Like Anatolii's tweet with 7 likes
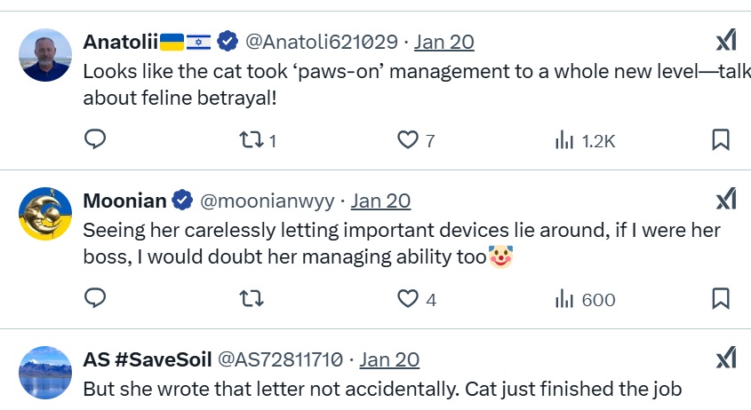Viewport: 751px width, 410px height. 416,140
